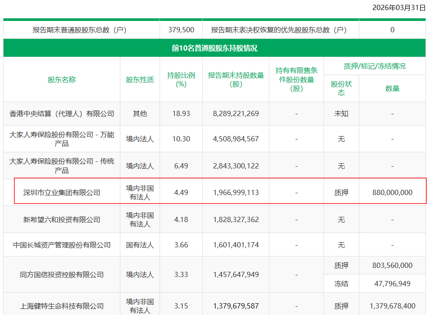429x315 pixels.
Task: Select frozen quantity 47,796,949
Action: click(392, 284)
